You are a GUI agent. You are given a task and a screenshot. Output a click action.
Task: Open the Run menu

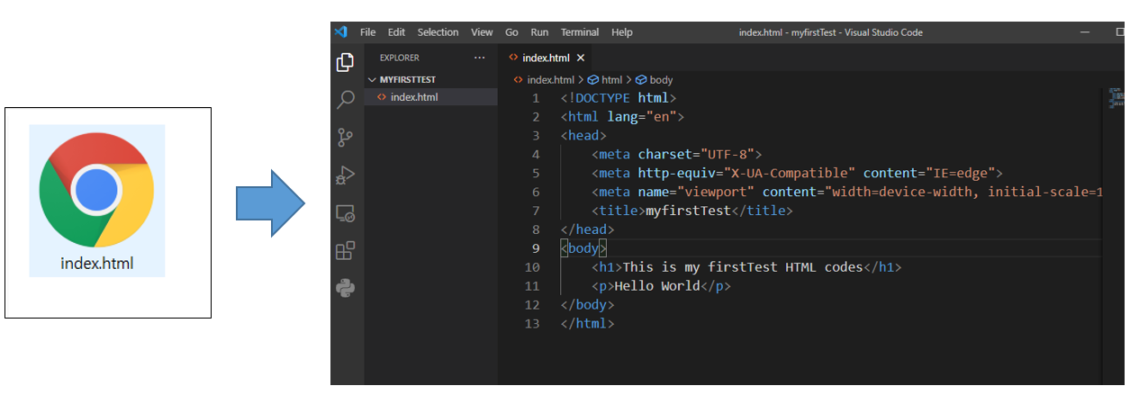tap(539, 32)
